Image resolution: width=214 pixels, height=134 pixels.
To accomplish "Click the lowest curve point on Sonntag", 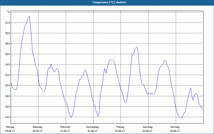I will (x=182, y=118).
